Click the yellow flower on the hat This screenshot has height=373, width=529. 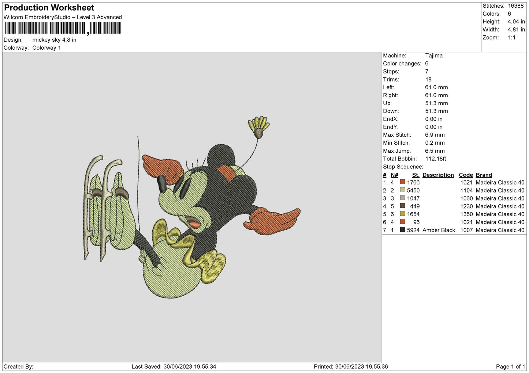(259, 127)
